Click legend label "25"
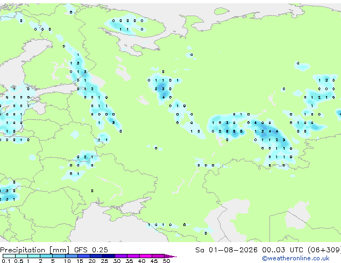 (x=104, y=261)
